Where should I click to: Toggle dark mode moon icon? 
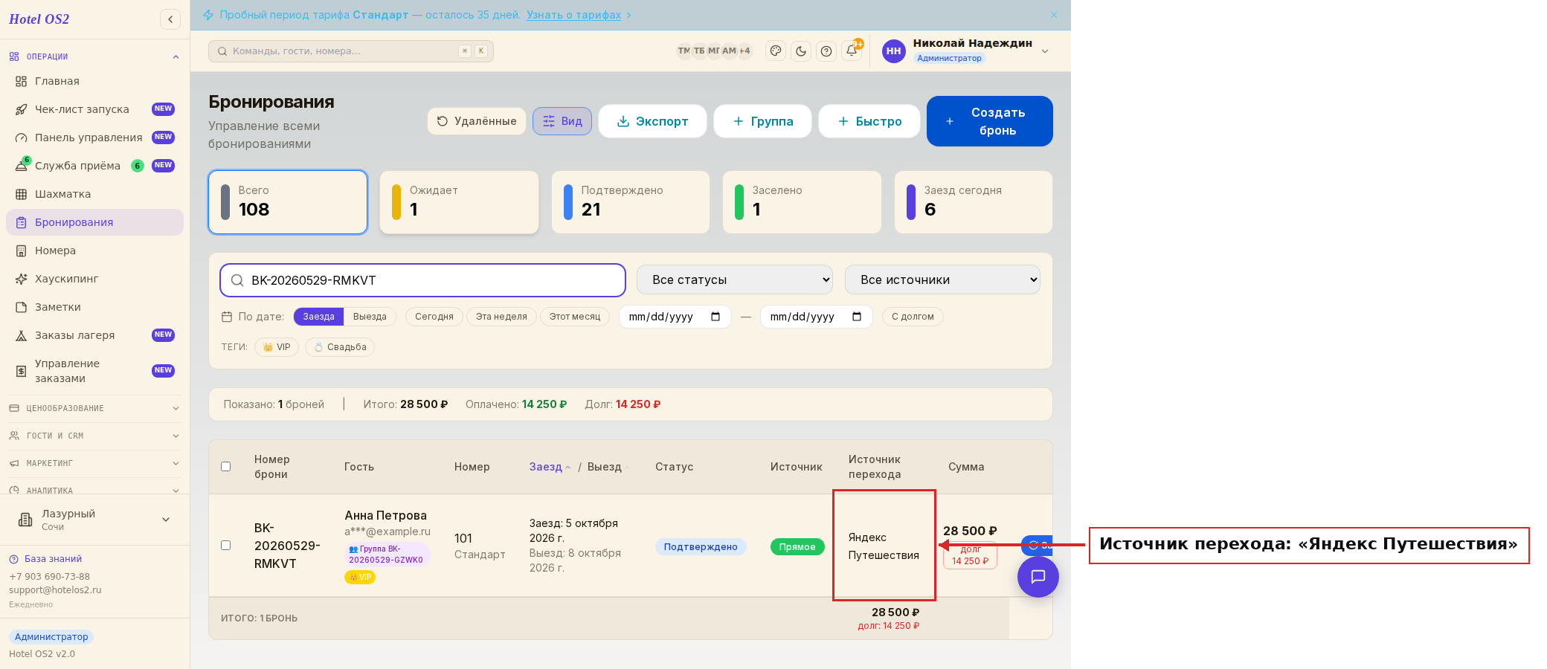pyautogui.click(x=801, y=51)
